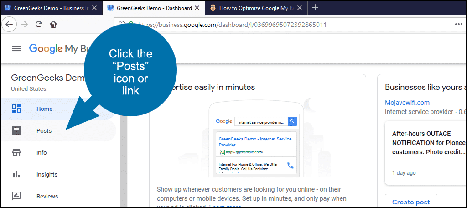Click the 'Internet service provider' category text
This screenshot has width=467, height=208.
coord(419,112)
